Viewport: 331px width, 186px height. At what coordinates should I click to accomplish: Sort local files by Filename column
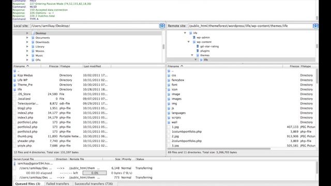[26, 66]
